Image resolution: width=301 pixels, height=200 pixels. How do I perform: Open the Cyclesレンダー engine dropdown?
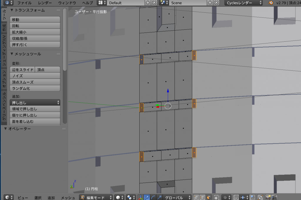tap(244, 3)
